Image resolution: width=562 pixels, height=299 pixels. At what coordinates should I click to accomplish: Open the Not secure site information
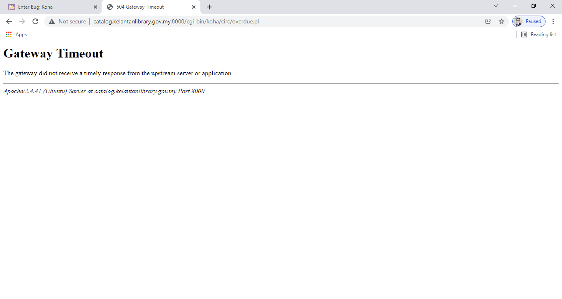(67, 21)
